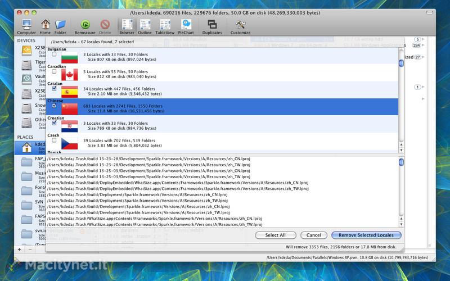Enable the Bulgarian locale checkbox
Screen dimensions: 450x281
click(x=54, y=54)
